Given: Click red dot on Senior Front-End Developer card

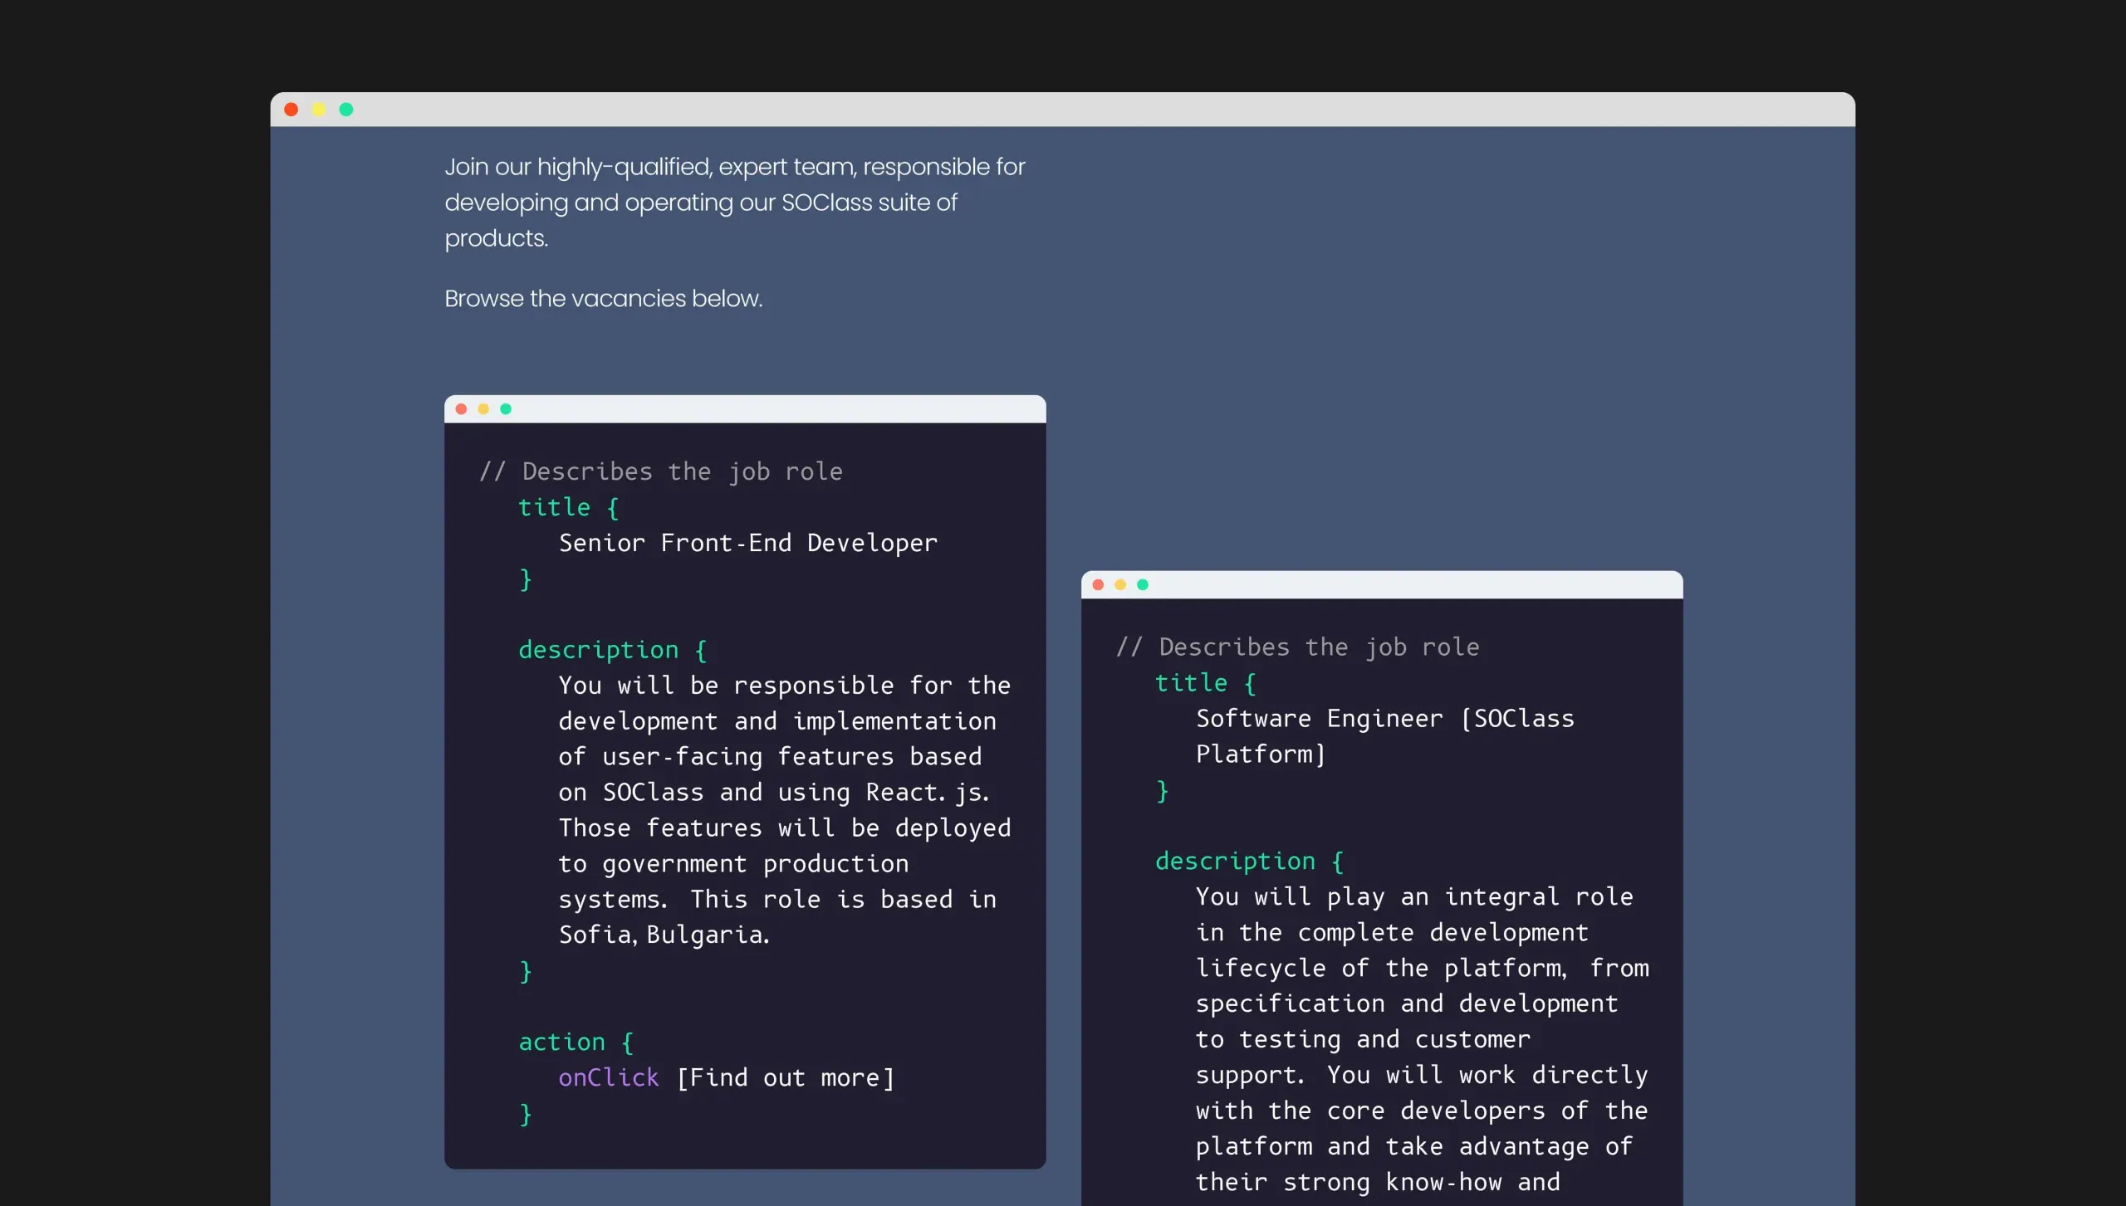Looking at the screenshot, I should tap(461, 409).
